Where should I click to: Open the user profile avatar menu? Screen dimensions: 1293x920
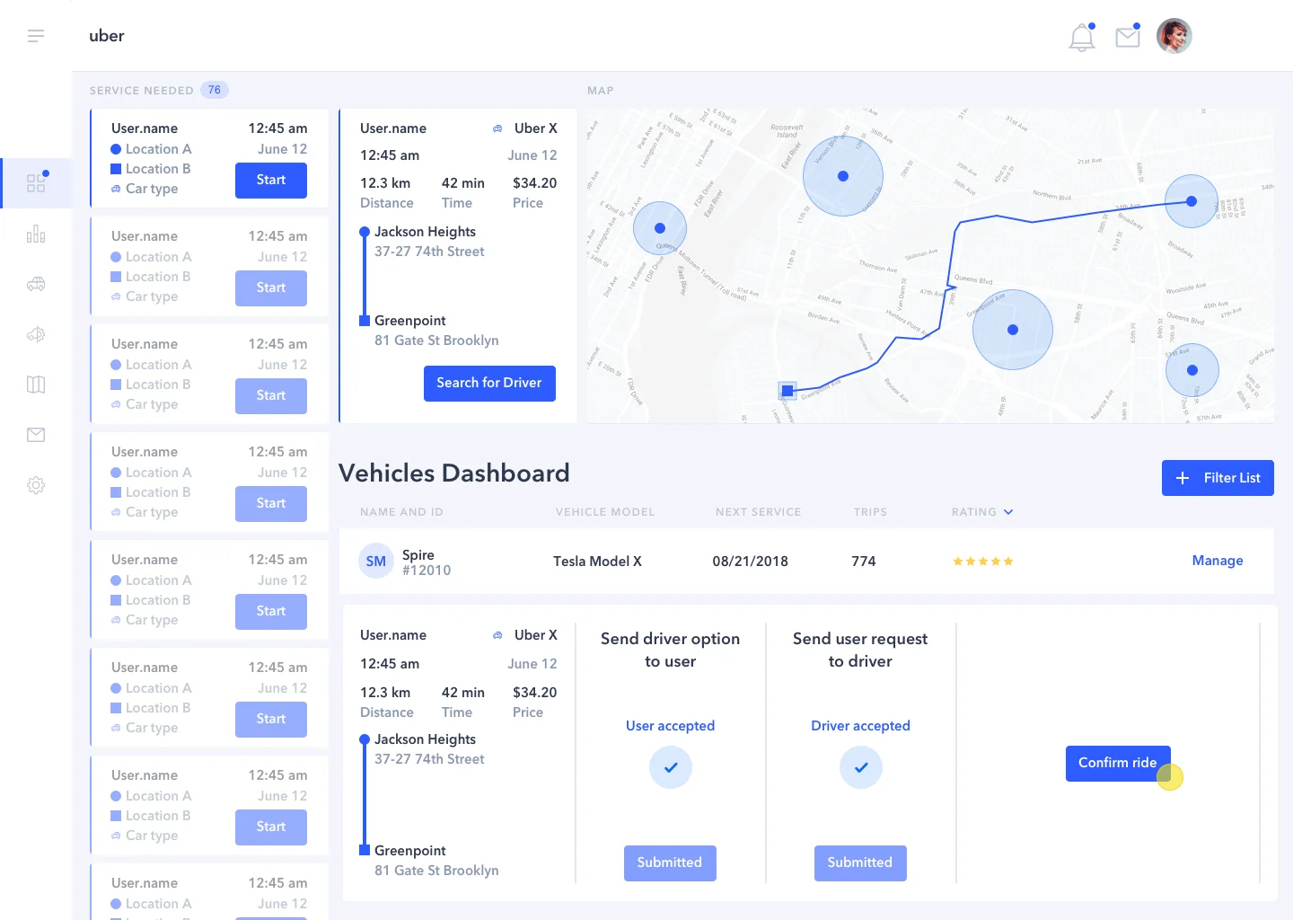(x=1174, y=36)
